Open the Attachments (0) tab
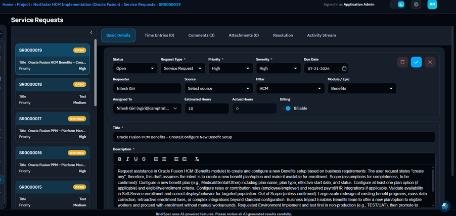Screen dimensions: 456x216 (x=244, y=35)
